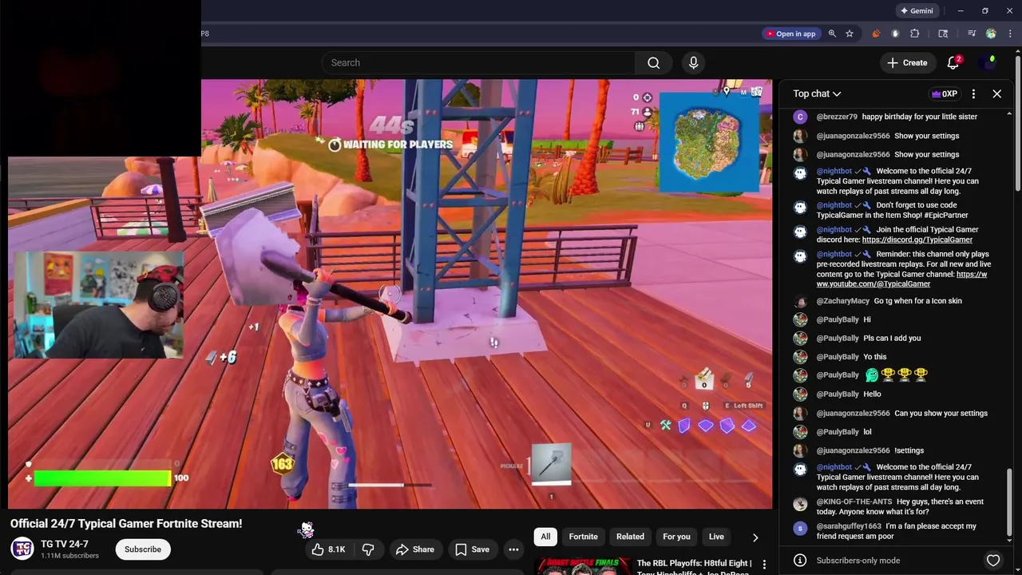Open the orange extension icon in toolbar
The image size is (1022, 575).
tap(876, 34)
